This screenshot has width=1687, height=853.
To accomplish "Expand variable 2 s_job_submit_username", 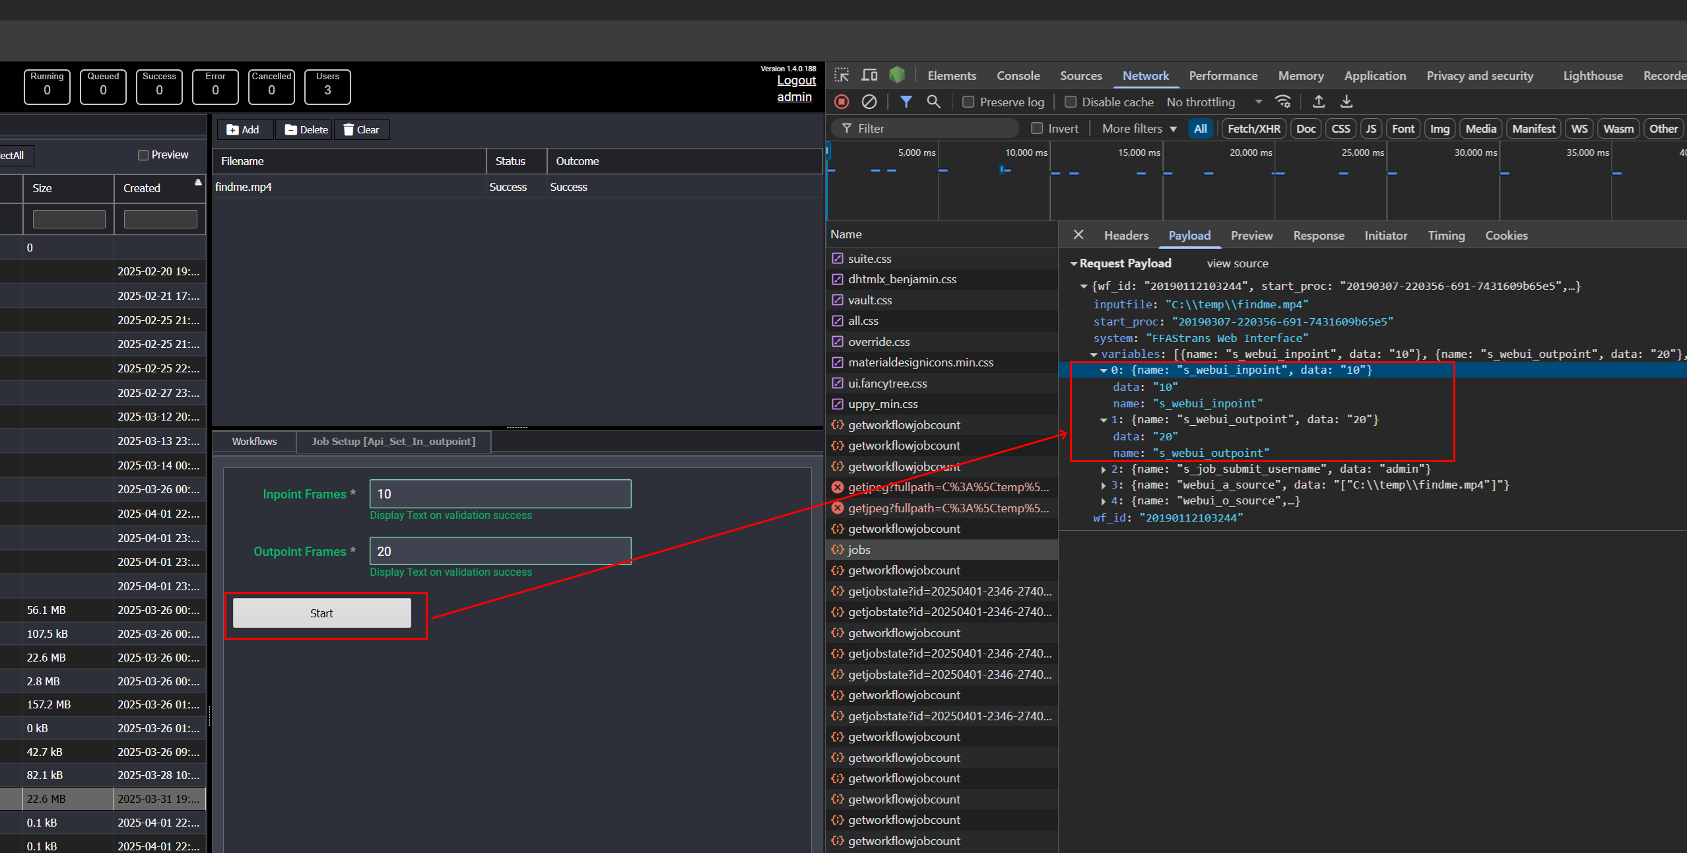I will [x=1104, y=469].
